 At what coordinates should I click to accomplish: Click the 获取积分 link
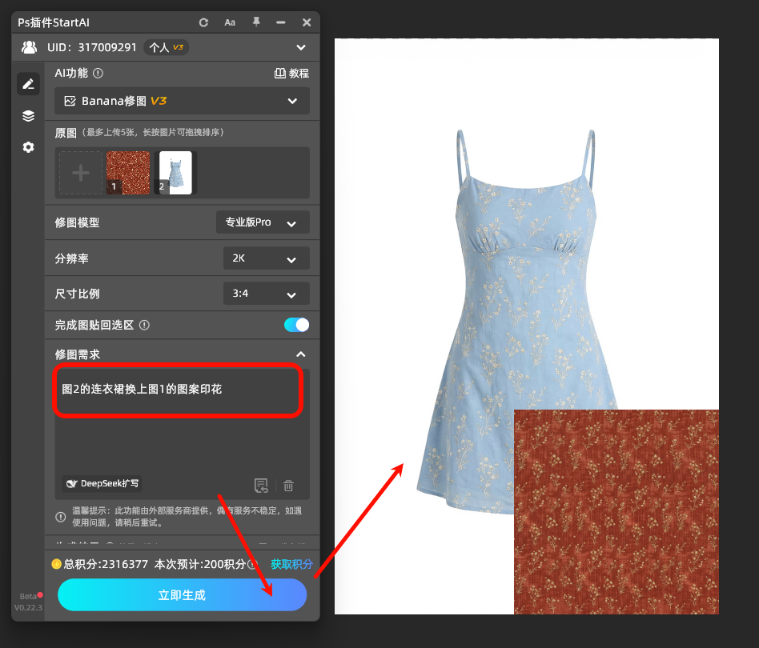291,564
